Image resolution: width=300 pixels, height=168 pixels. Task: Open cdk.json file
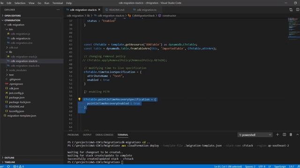[x=14, y=89]
